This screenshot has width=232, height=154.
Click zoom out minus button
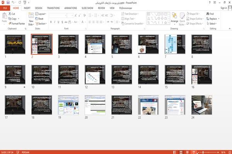[x=198, y=152]
